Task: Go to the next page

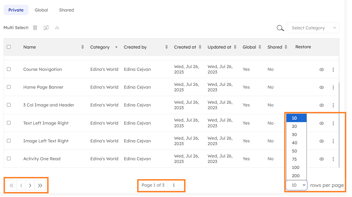Action: (30, 185)
